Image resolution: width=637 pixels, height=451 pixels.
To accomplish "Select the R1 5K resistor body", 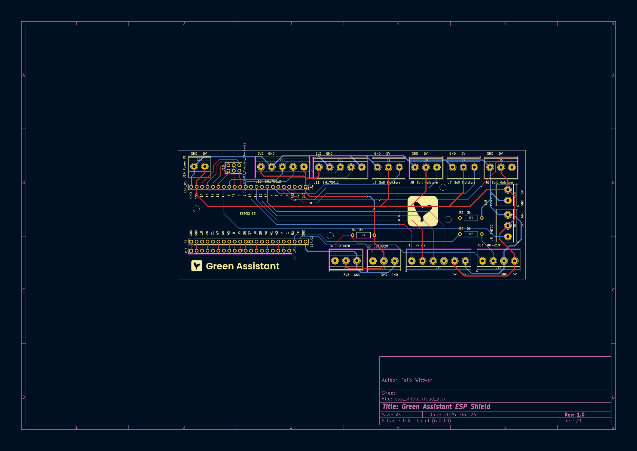I will (x=363, y=235).
